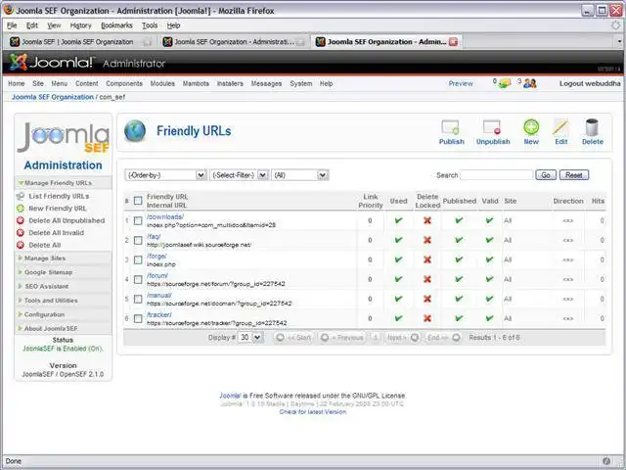Sort by the Hits column header
This screenshot has width=626, height=470.
tap(598, 201)
